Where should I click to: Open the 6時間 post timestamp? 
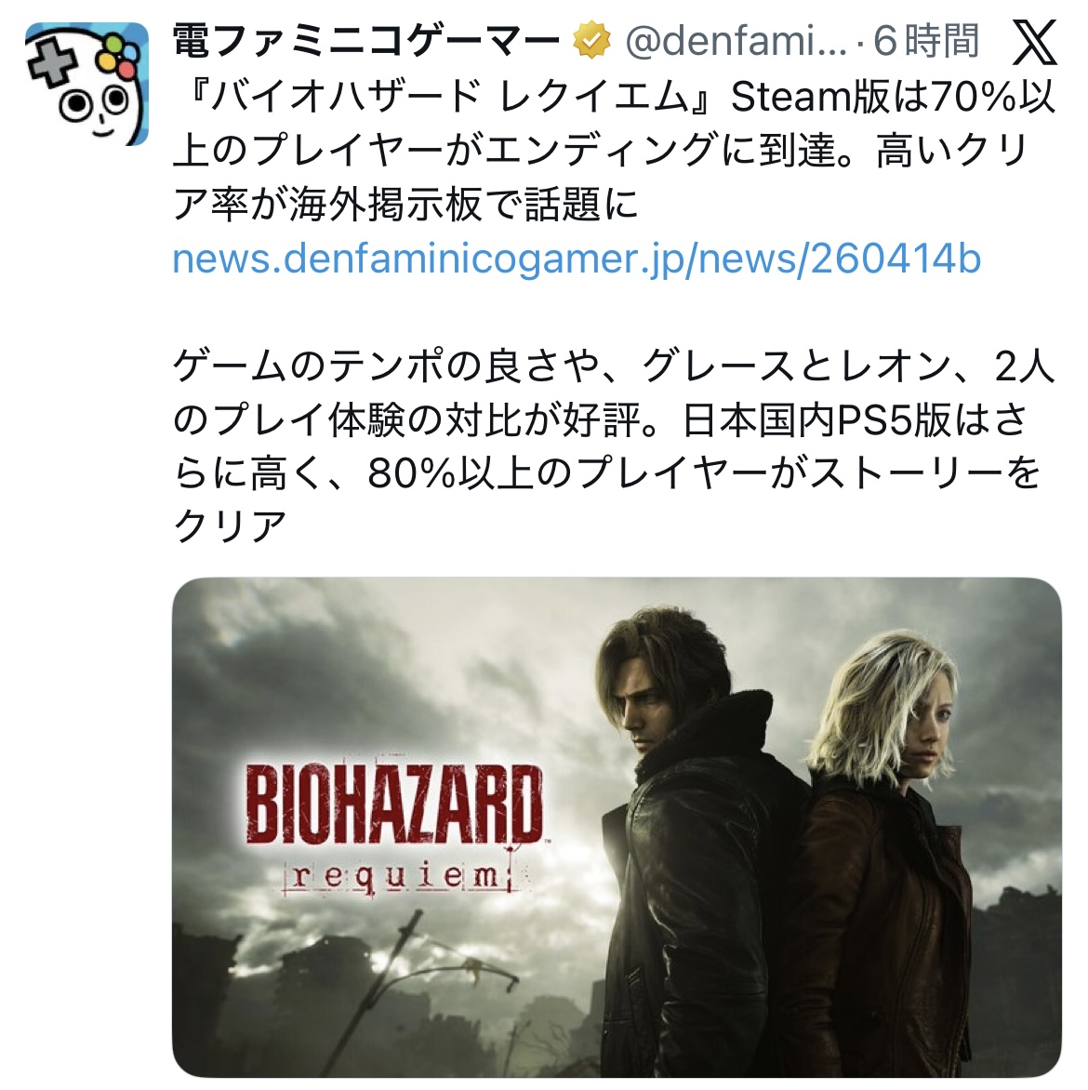pyautogui.click(x=926, y=40)
